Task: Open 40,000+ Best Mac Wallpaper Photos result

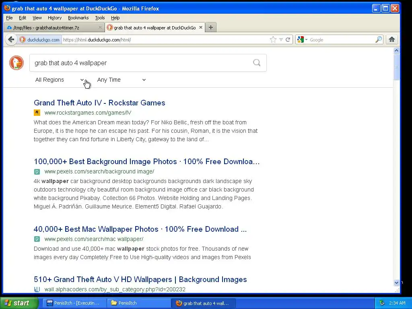Action: coord(140,229)
